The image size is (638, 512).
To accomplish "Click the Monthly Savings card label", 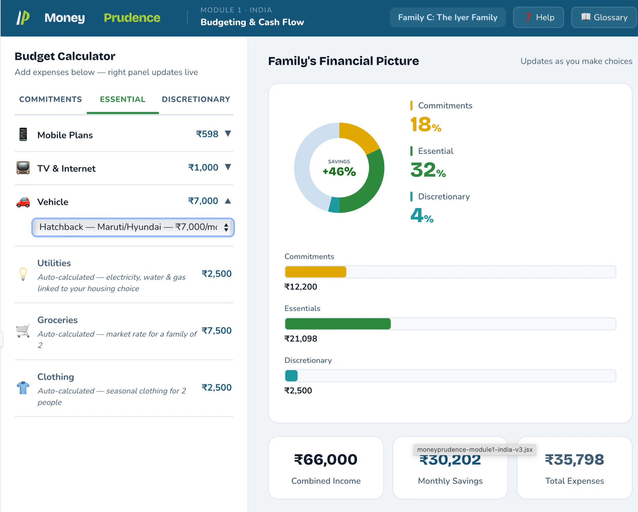I will (x=450, y=481).
